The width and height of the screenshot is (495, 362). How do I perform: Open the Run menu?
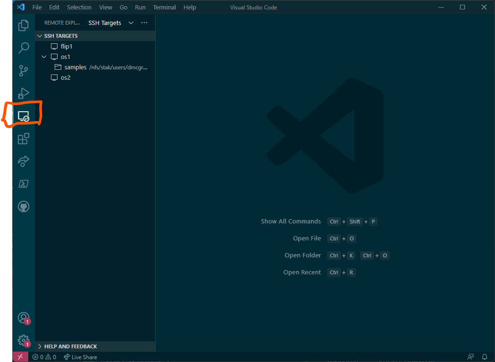pyautogui.click(x=140, y=7)
